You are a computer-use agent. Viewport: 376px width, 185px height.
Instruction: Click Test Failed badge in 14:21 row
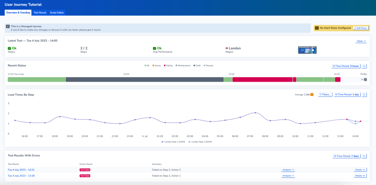(x=85, y=170)
